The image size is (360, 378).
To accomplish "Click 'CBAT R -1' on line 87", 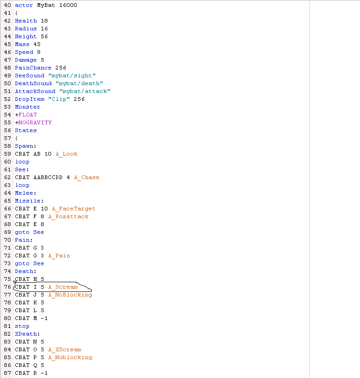I will (31, 373).
